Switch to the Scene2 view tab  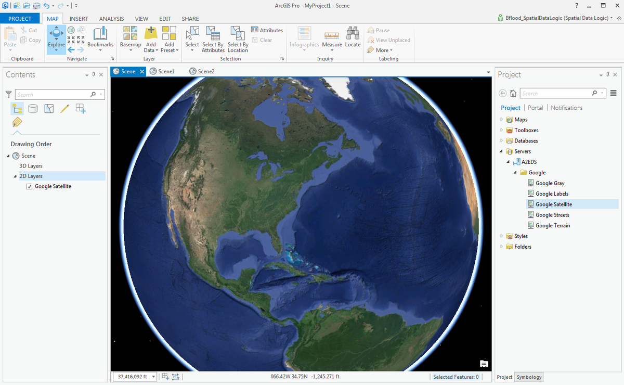click(202, 71)
